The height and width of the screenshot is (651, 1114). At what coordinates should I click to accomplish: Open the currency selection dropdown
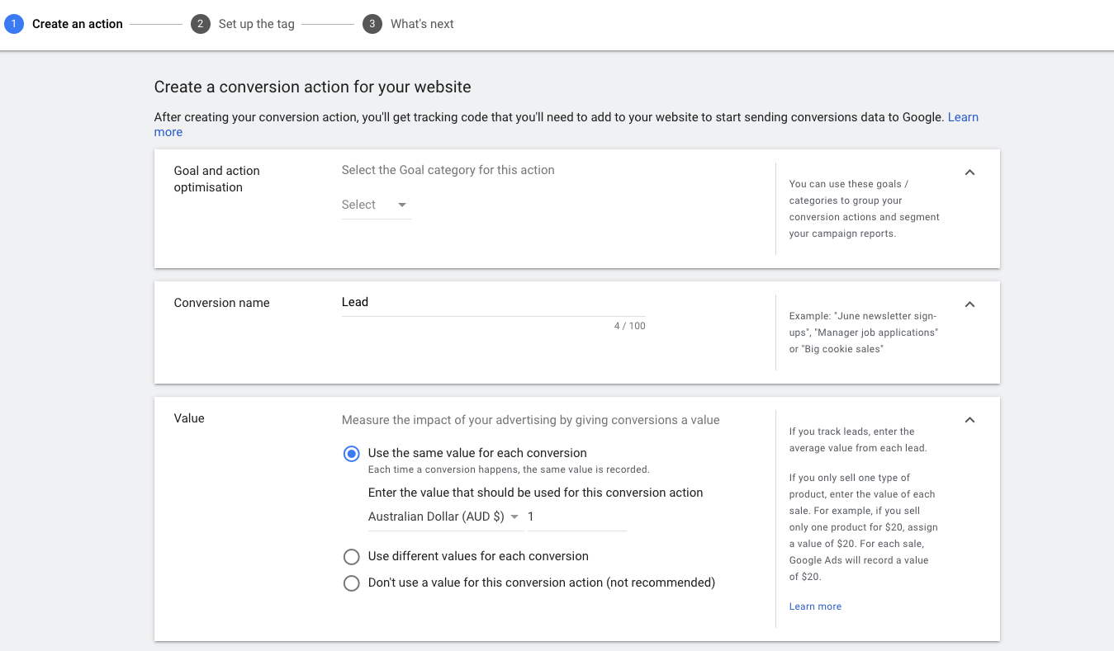pos(442,517)
